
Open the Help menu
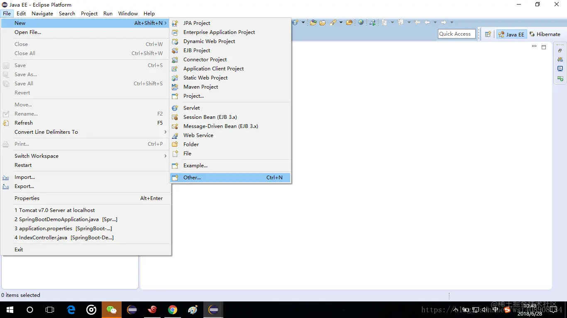coord(149,13)
